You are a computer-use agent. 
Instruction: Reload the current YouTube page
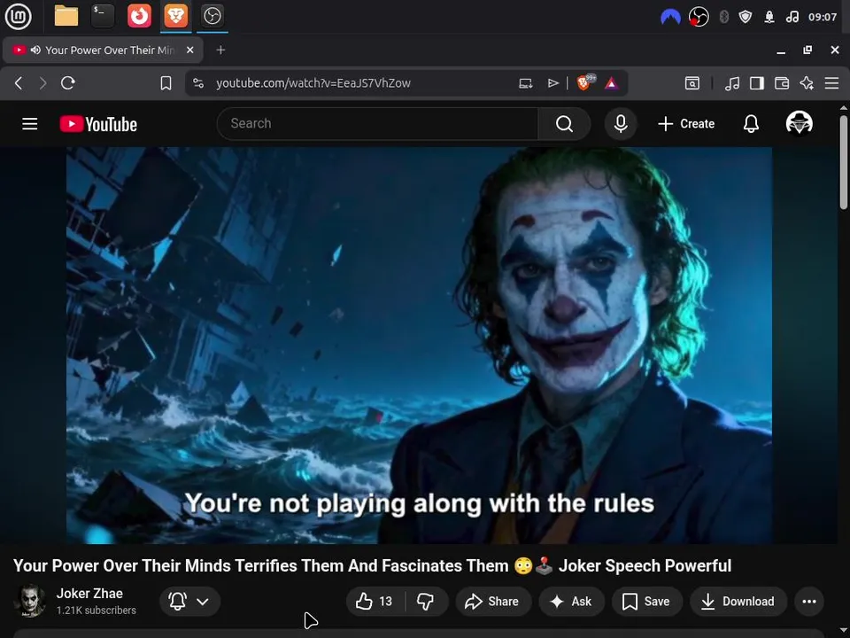(68, 83)
